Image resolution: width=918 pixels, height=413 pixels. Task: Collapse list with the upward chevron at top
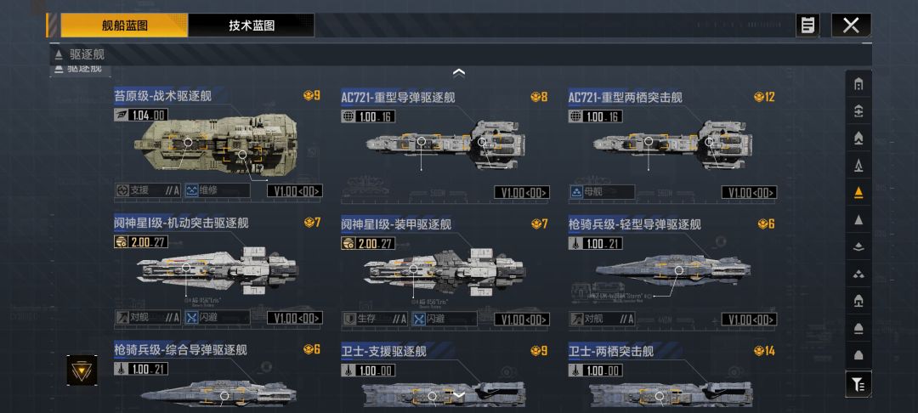coord(459,73)
